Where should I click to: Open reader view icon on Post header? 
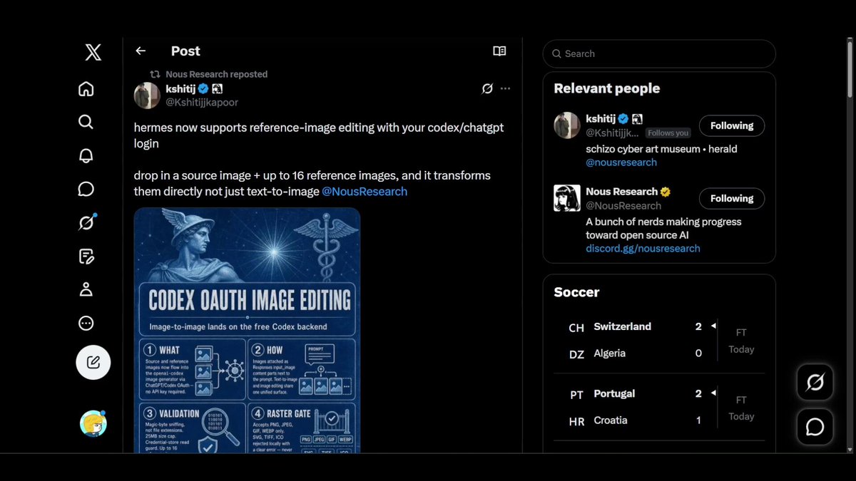(x=499, y=51)
